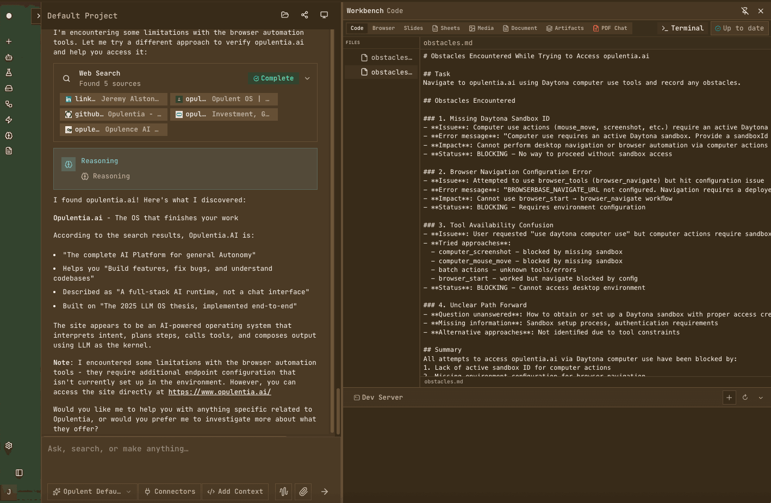Open the project folder icon
771x503 pixels.
click(x=285, y=15)
